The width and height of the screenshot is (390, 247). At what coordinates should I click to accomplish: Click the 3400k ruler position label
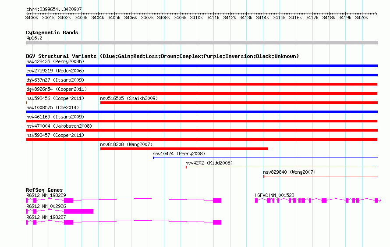click(x=32, y=18)
